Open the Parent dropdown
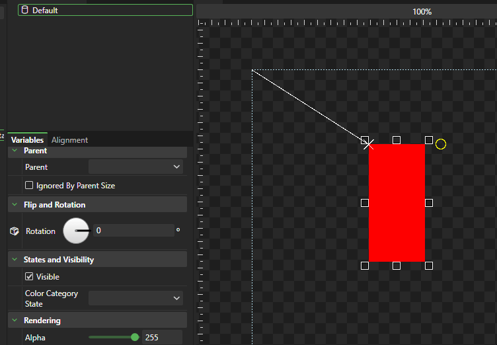This screenshot has height=345, width=497. (x=135, y=167)
